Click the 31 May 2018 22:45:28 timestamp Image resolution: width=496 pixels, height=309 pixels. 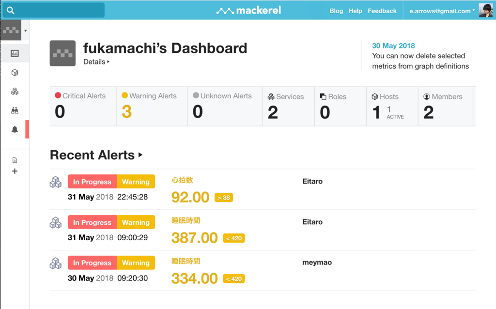point(108,197)
